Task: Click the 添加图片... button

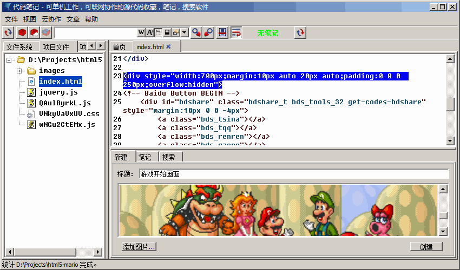Action: (139, 247)
